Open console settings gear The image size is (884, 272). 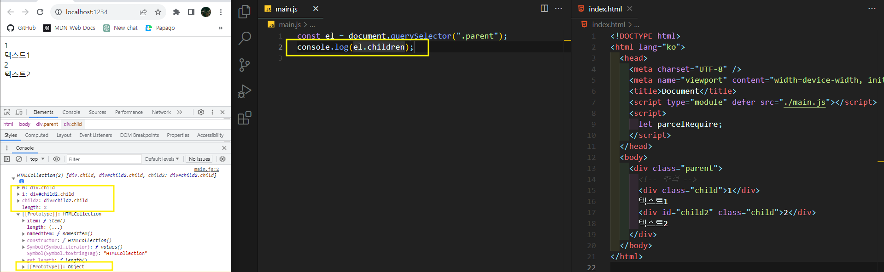(x=222, y=159)
